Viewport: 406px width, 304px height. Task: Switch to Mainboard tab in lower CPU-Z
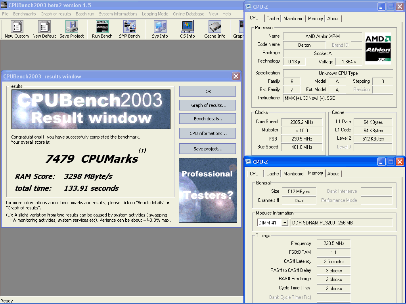293,174
